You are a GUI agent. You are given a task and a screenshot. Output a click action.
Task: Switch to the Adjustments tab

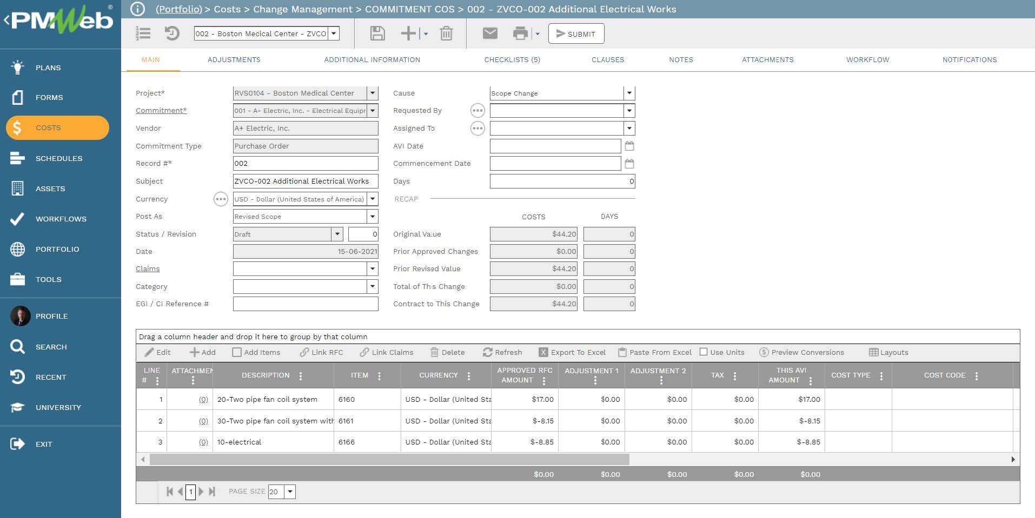[234, 60]
